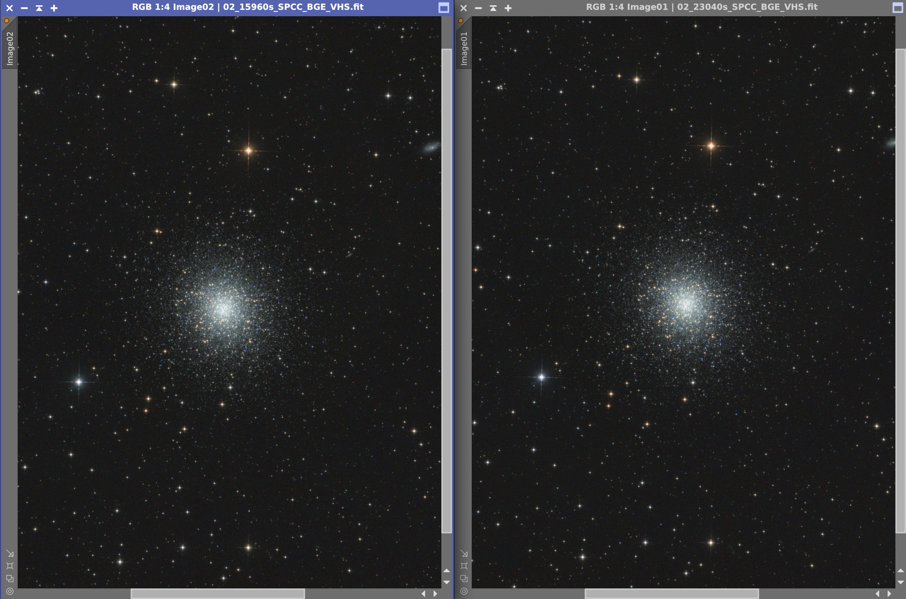Click the vertical scrollbar thumb of Image02
This screenshot has width=906, height=599.
447,291
